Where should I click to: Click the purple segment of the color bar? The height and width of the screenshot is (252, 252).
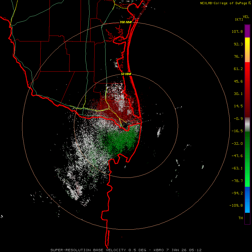247,31
